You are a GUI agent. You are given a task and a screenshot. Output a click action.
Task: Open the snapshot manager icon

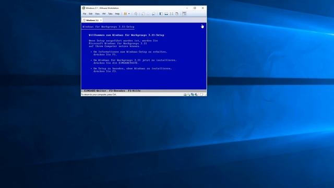[153, 14]
